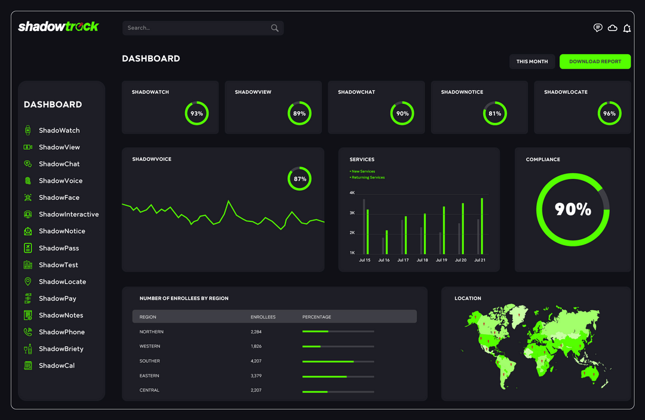This screenshot has height=420, width=645.
Task: Select the ShadowBriety bottle icon
Action: [x=27, y=348]
